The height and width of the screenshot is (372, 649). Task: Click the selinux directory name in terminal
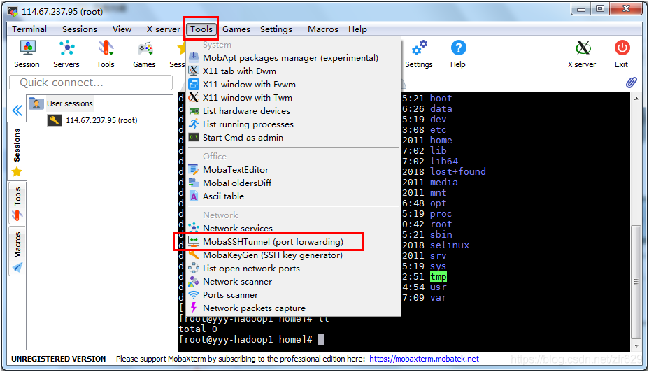(450, 245)
